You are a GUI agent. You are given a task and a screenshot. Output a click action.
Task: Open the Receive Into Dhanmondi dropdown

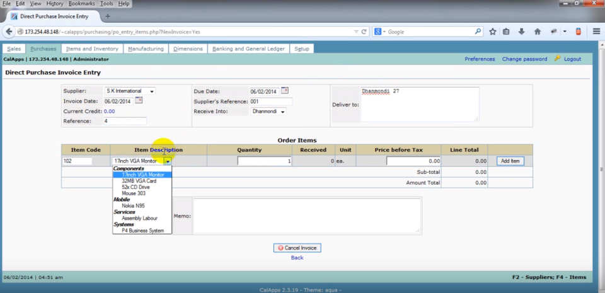(268, 112)
